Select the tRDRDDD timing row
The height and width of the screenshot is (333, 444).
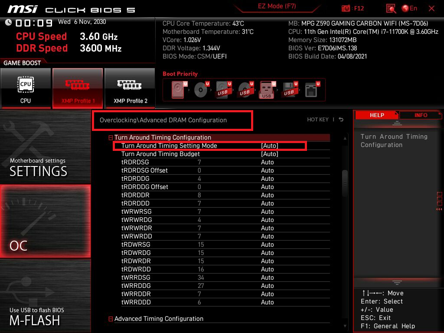(x=225, y=203)
